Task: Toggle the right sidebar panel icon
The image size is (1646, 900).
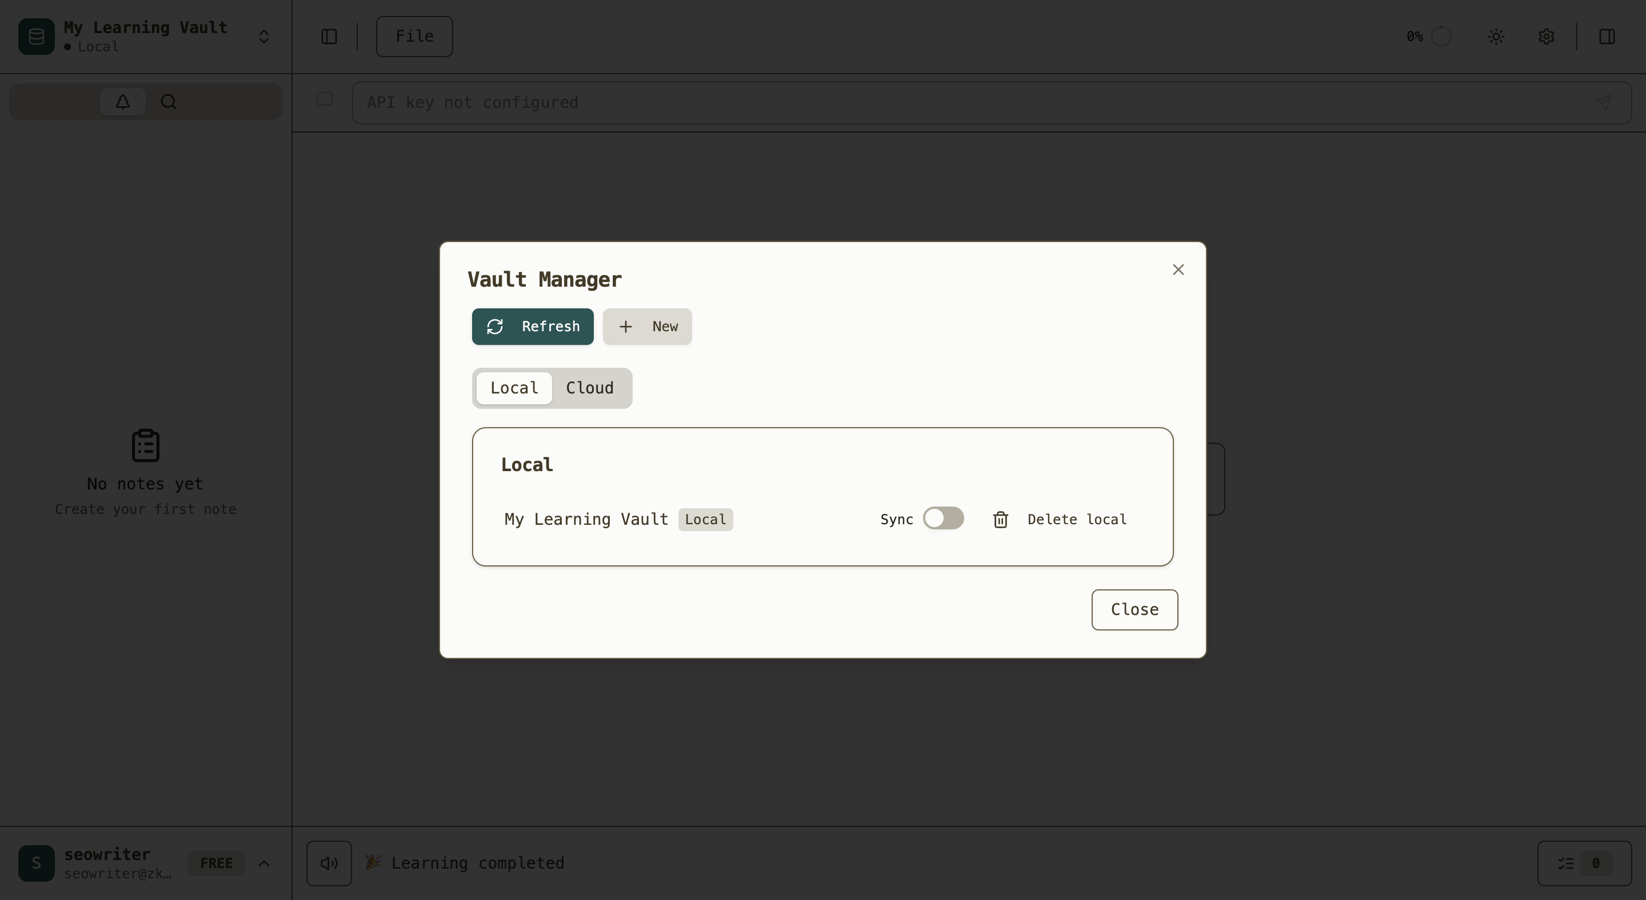Action: [1607, 37]
